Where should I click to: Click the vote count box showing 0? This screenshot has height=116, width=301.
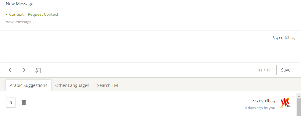pyautogui.click(x=11, y=103)
